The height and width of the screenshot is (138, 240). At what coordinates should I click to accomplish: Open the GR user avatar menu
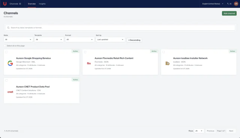coord(236,4)
